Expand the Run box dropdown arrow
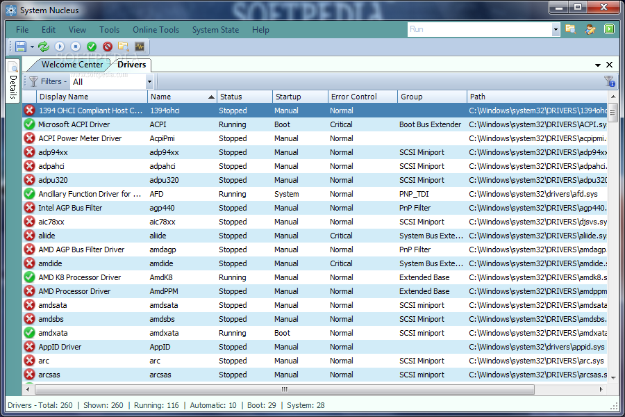The width and height of the screenshot is (625, 417). point(556,29)
